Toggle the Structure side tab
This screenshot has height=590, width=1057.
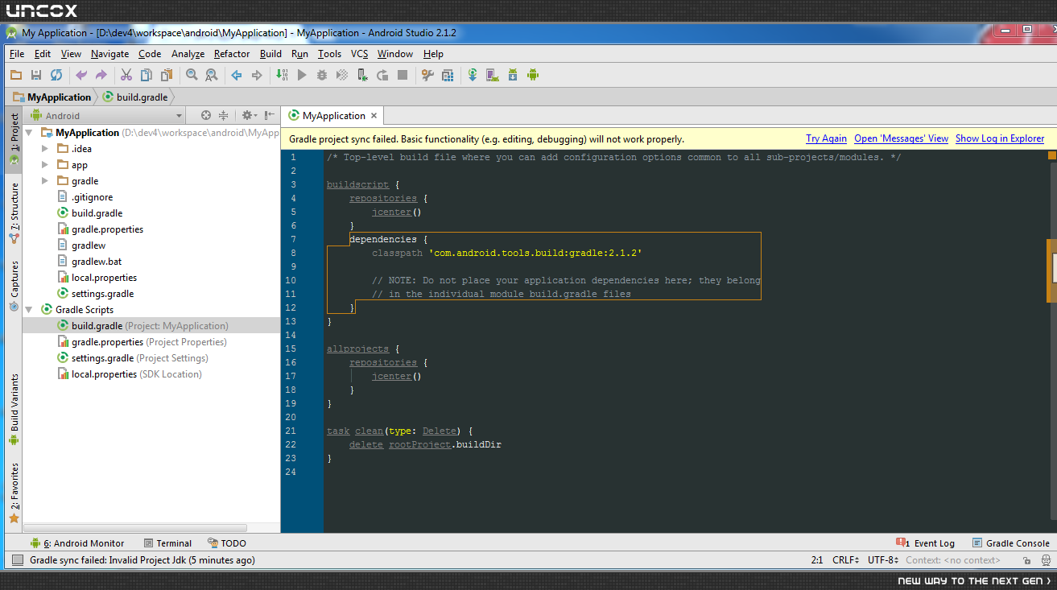[x=14, y=213]
